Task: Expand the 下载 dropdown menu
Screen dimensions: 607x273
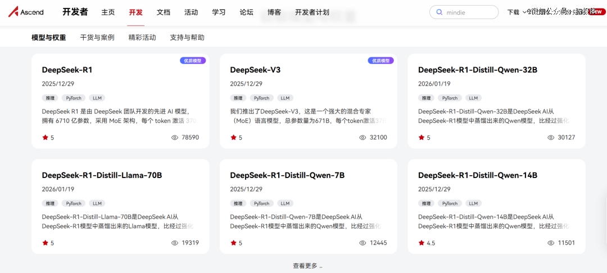Action: (516, 12)
